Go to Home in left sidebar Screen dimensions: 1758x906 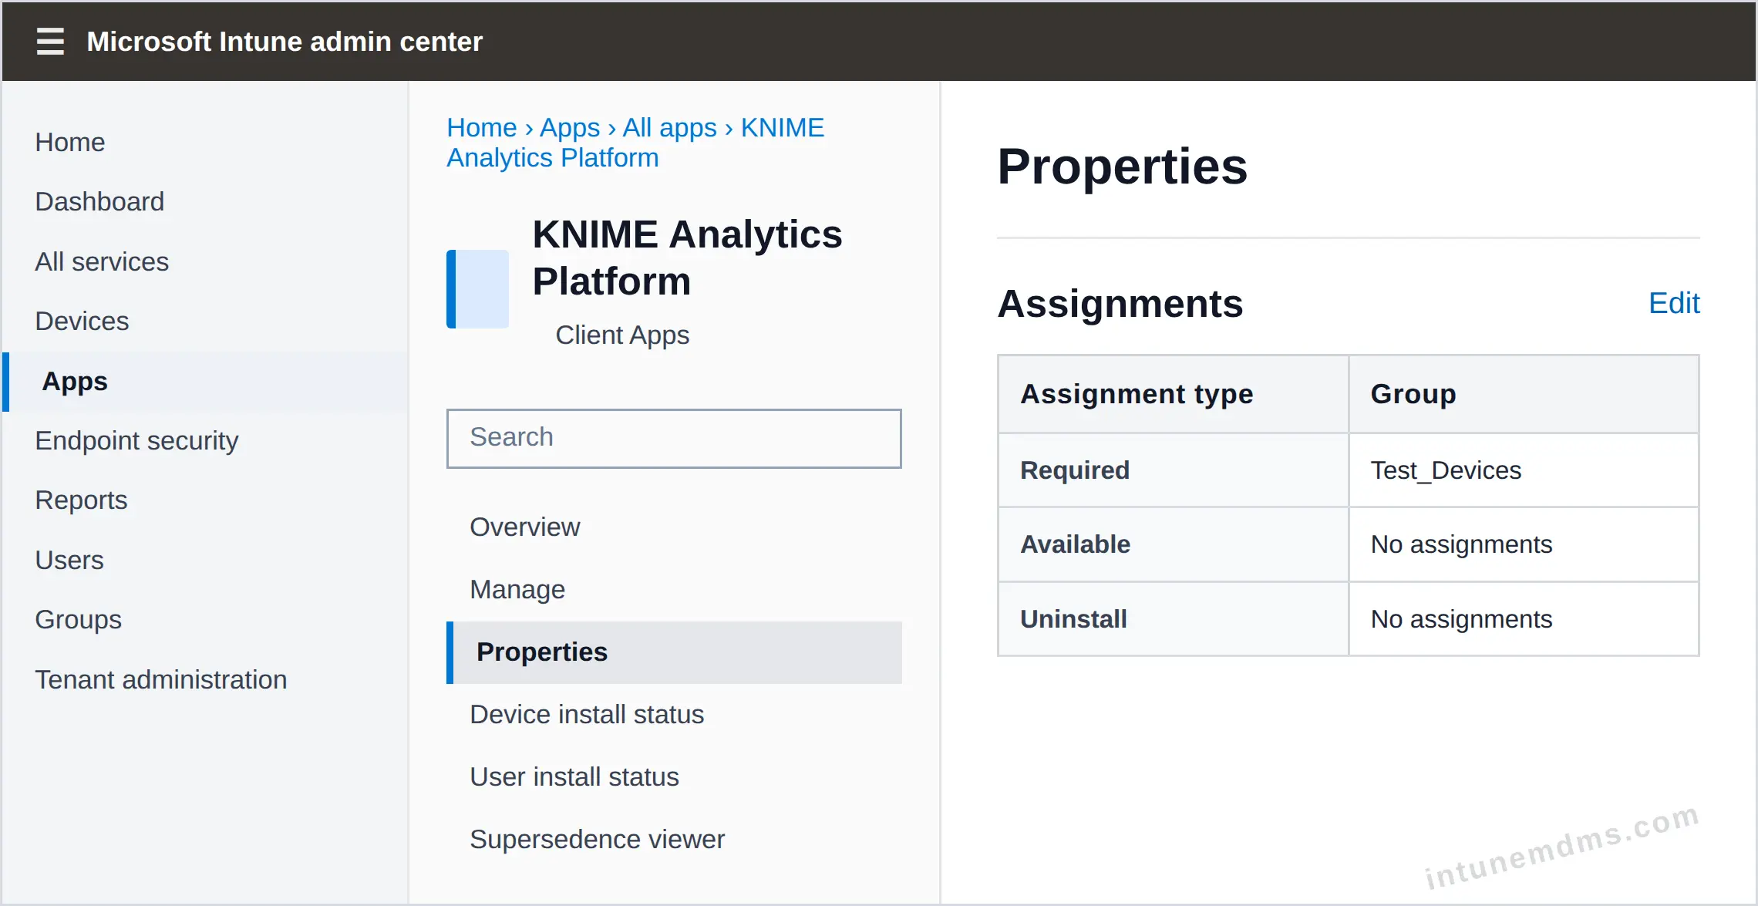[70, 142]
